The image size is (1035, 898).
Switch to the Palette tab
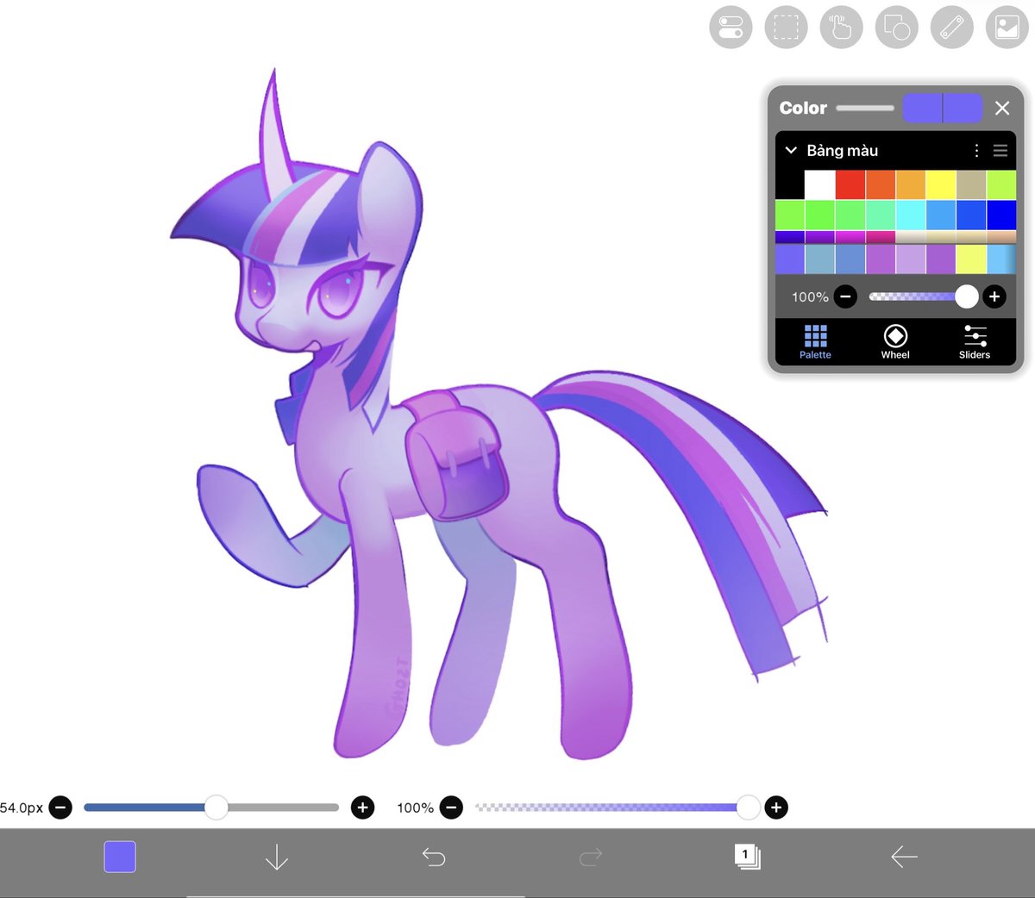coord(815,342)
